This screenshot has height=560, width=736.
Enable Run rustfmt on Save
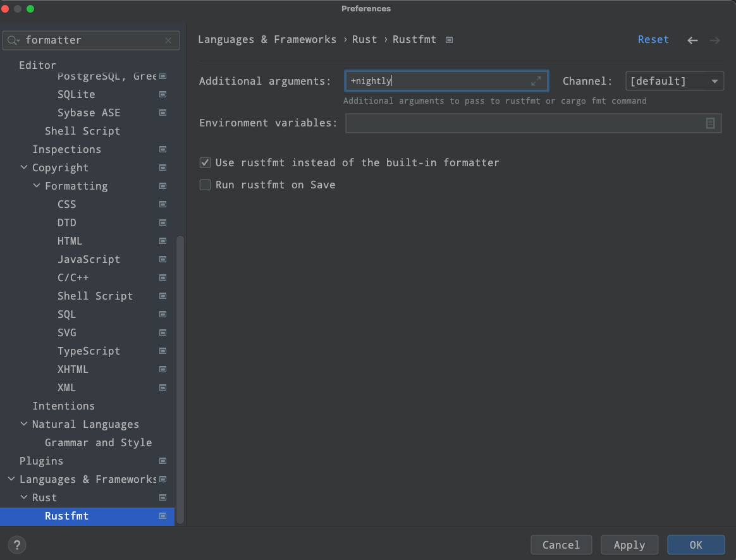[x=205, y=185]
